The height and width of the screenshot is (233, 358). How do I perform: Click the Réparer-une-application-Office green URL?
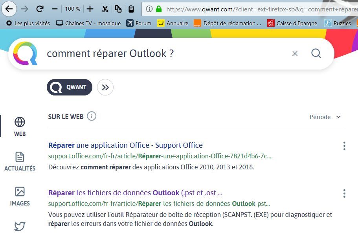160,156
